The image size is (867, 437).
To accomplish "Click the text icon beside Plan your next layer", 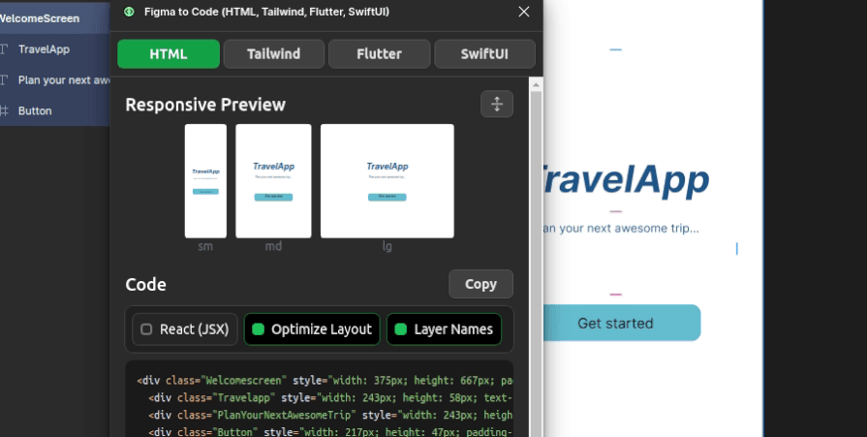I will point(4,80).
